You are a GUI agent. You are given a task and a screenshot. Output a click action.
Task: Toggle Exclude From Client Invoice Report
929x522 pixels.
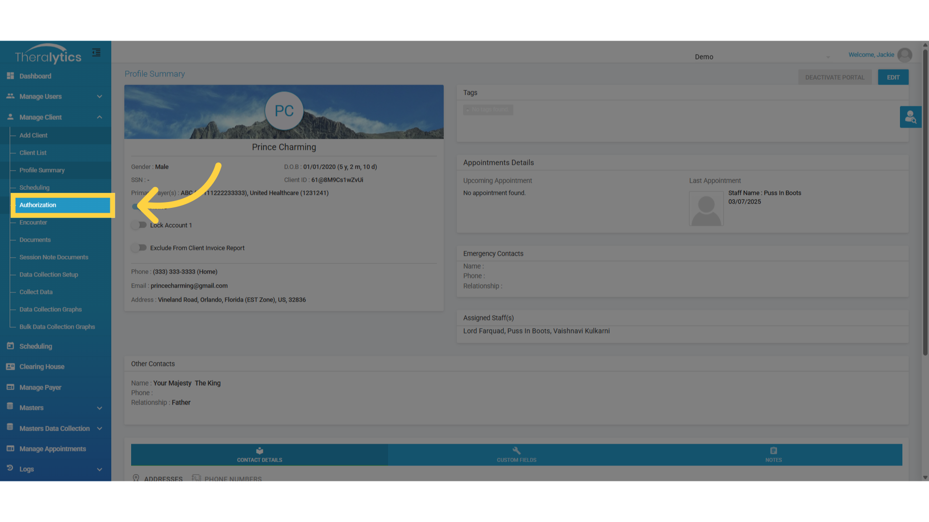[x=139, y=247]
